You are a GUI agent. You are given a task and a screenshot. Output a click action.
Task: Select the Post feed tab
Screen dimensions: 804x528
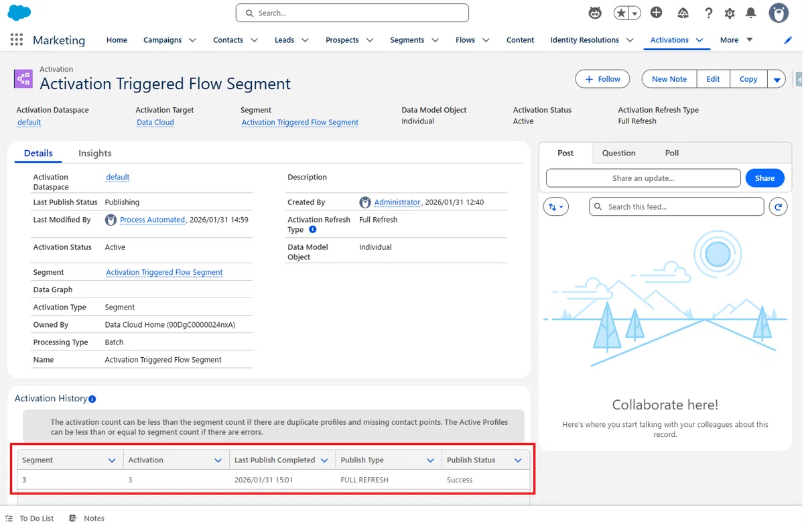565,153
